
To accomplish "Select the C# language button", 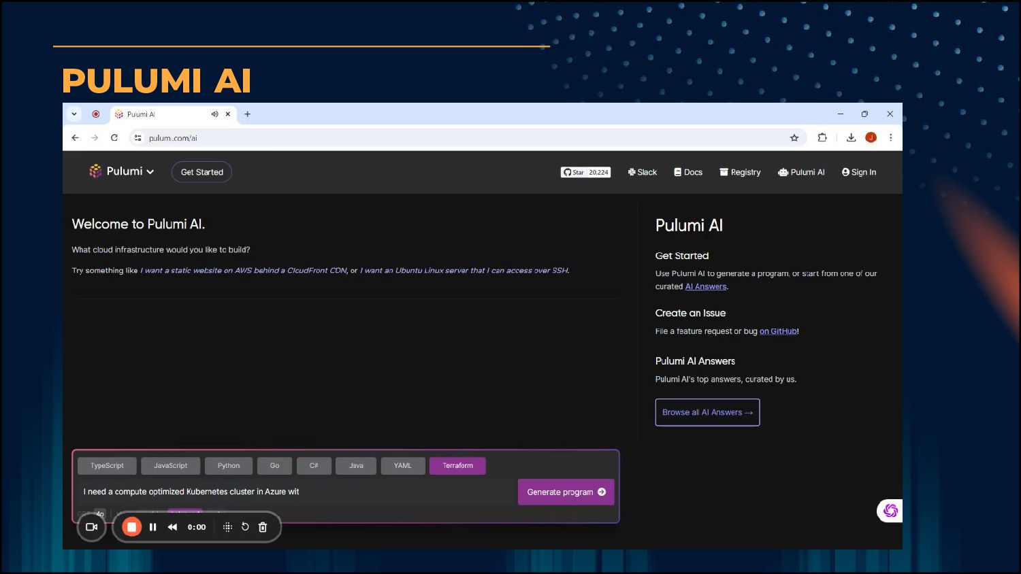I will [x=314, y=466].
